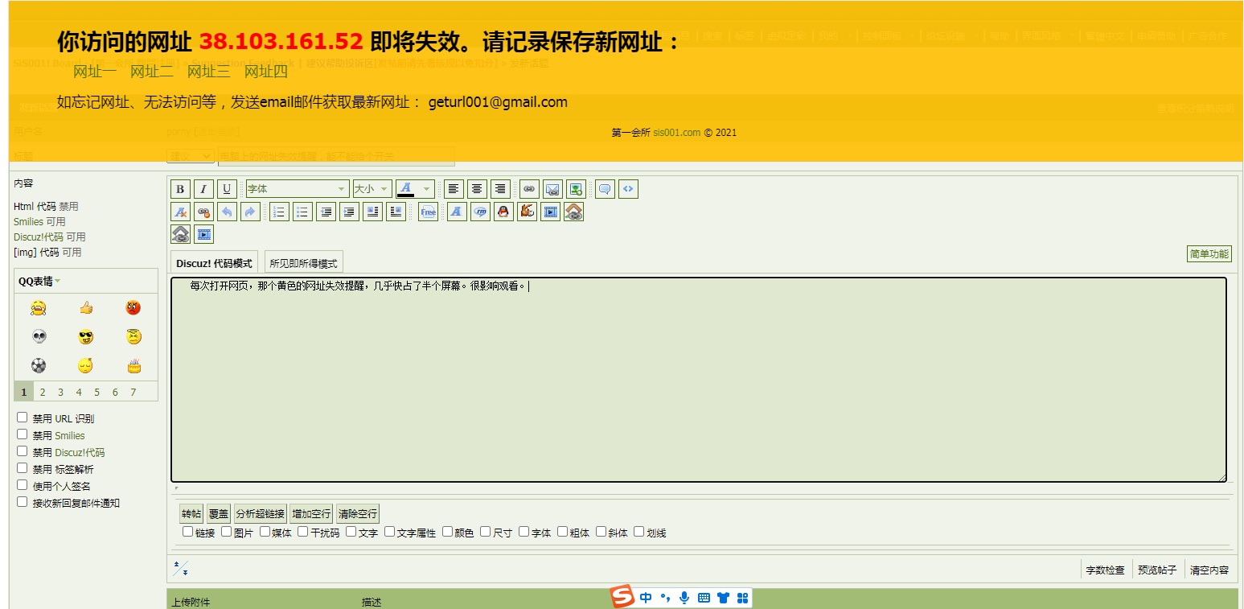Expand the QQ表情 smiley set dropdown
The height and width of the screenshot is (609, 1244).
(x=40, y=281)
